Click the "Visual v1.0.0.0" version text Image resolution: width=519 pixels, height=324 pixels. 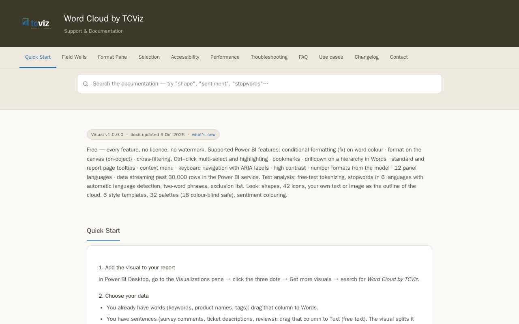[107, 135]
